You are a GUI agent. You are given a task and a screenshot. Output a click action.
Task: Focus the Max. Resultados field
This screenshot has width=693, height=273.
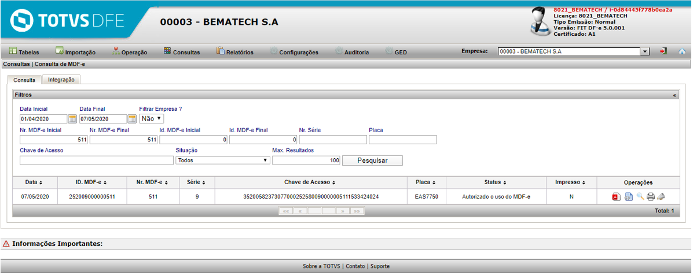coord(306,160)
